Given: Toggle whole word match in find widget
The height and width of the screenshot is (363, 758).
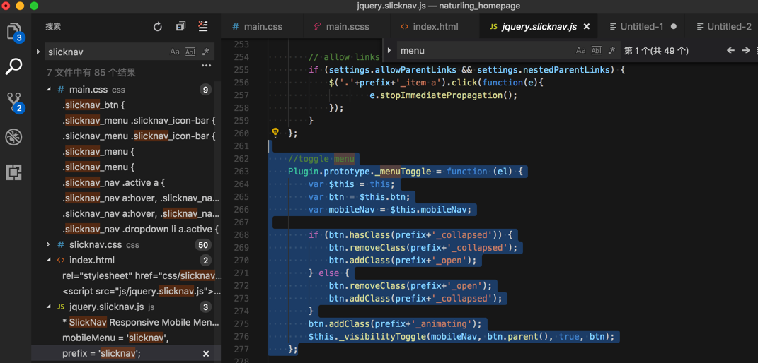Looking at the screenshot, I should [596, 51].
